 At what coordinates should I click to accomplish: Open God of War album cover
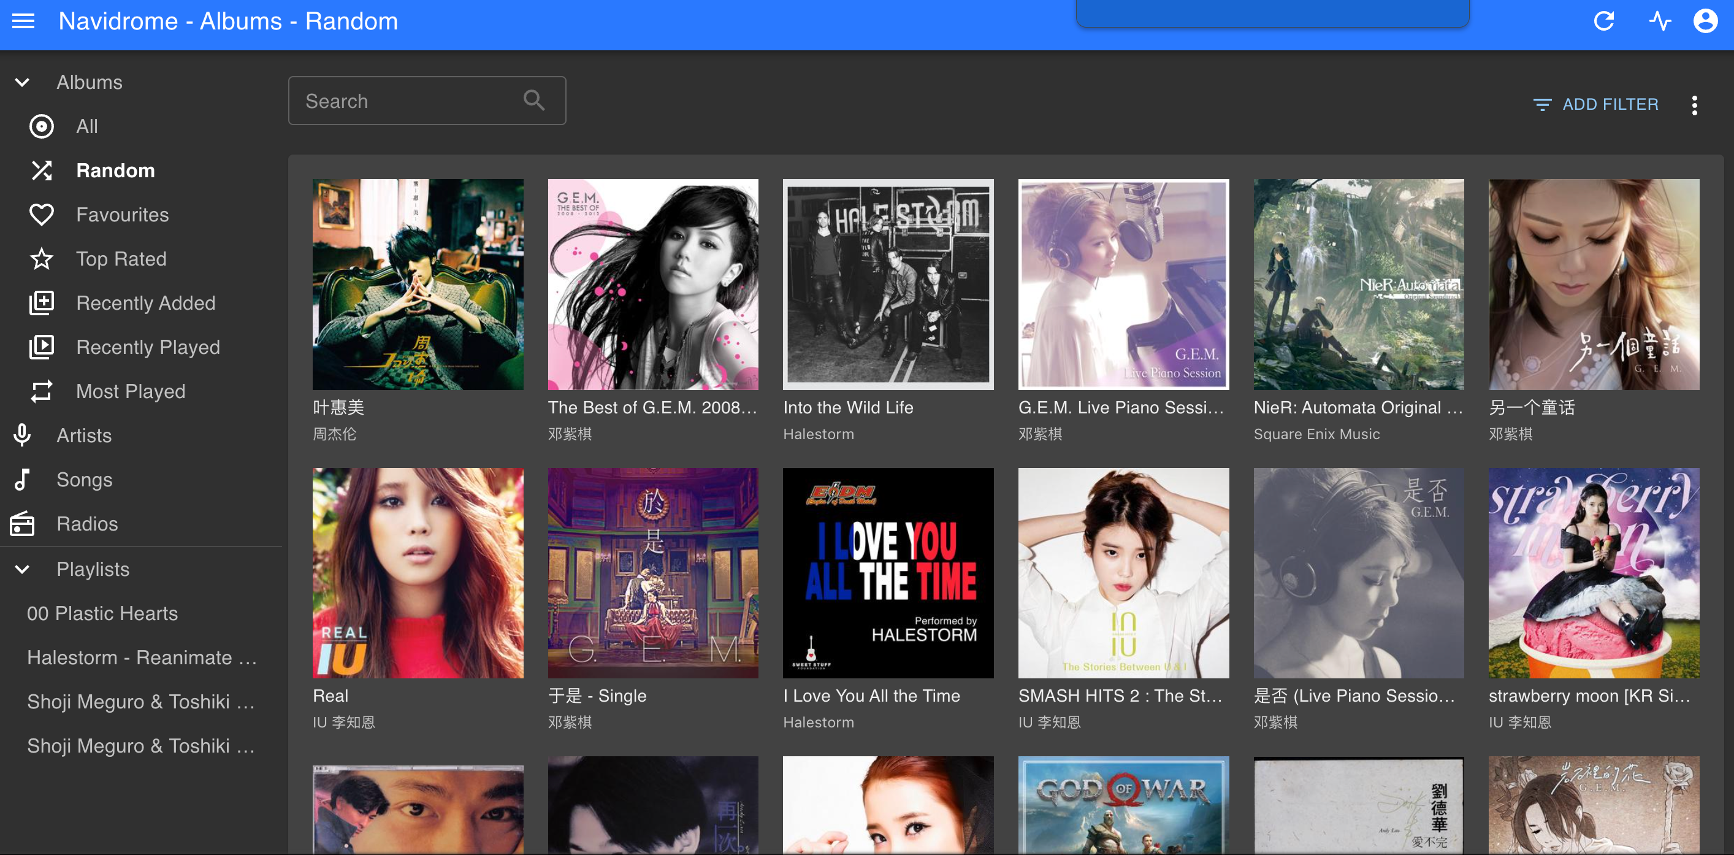pos(1123,806)
